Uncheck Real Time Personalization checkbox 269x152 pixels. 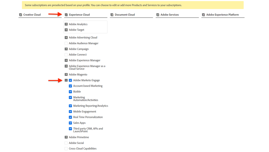(x=70, y=117)
